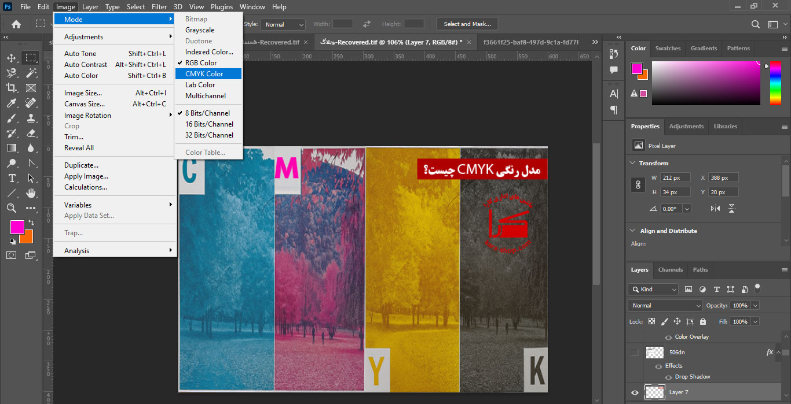Click Image Size in the Image menu
Screen dimensions: 791x404
tap(83, 93)
